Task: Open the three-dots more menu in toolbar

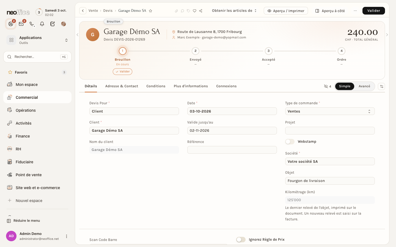Action: (x=355, y=11)
